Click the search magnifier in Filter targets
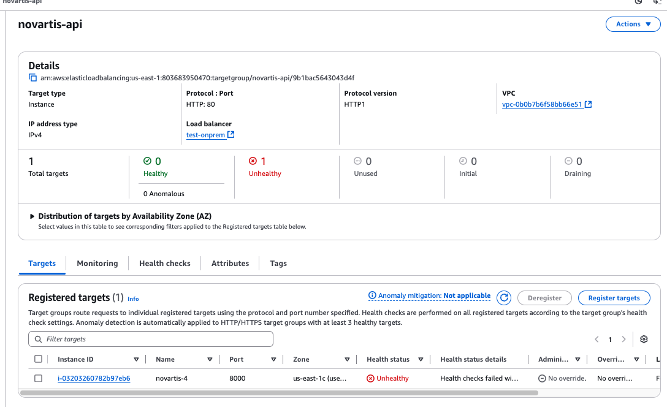The image size is (667, 407). (x=38, y=339)
